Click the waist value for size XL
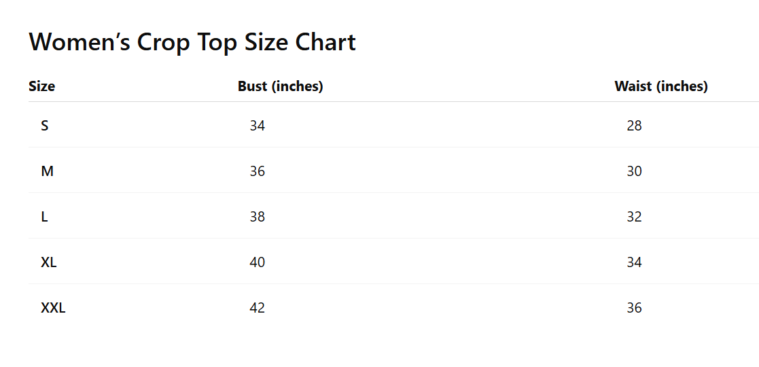 tap(634, 262)
